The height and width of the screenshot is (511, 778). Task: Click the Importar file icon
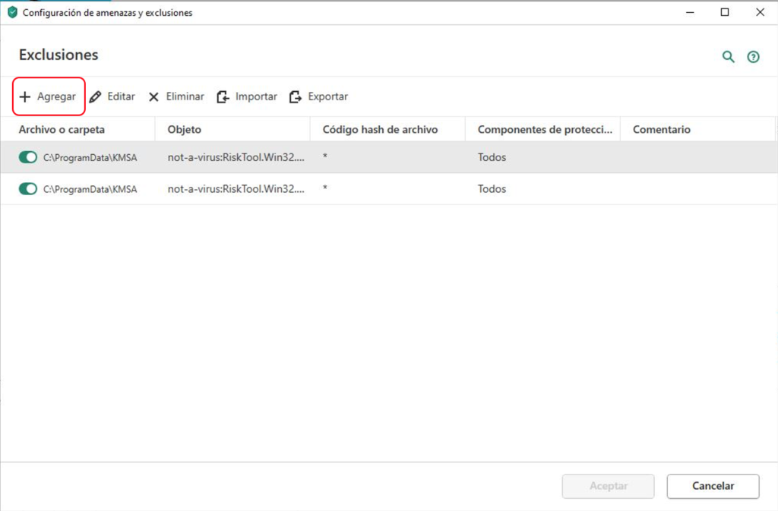pos(223,97)
